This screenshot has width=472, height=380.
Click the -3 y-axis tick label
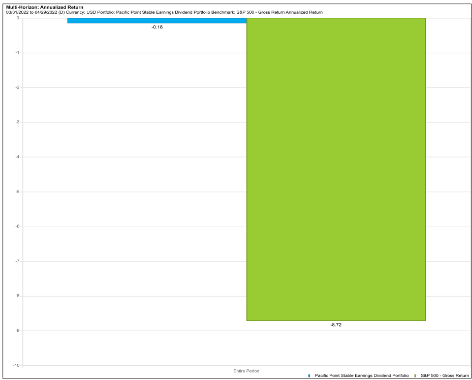pos(17,122)
